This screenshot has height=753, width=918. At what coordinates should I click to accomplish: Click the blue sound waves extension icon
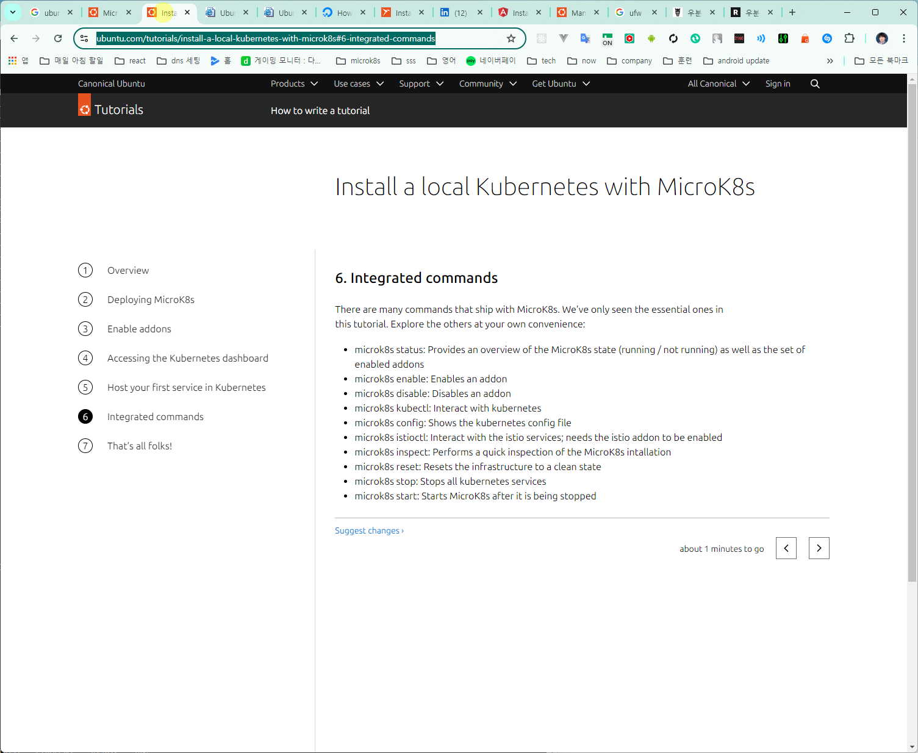[x=761, y=38]
